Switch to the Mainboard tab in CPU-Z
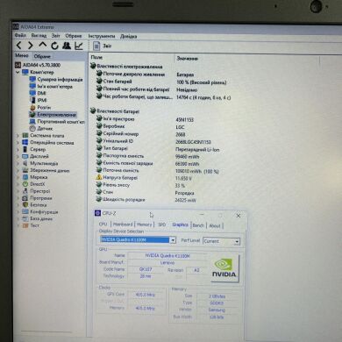Screen dimensions: 342x342 point(123,224)
